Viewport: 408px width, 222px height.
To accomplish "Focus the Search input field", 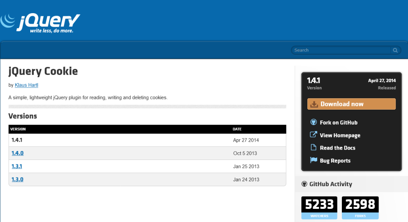I will 341,50.
